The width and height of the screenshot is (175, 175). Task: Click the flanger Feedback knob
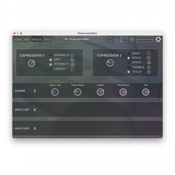click(123, 92)
